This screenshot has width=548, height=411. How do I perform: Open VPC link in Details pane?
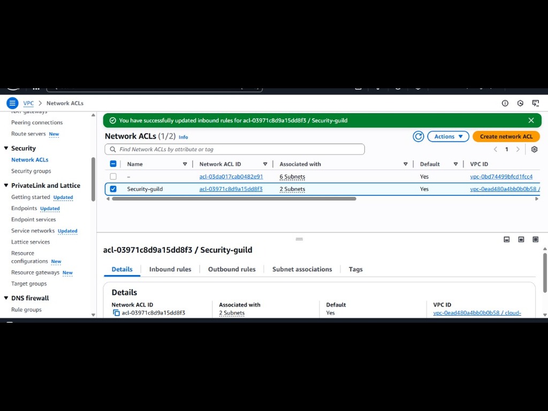(477, 313)
